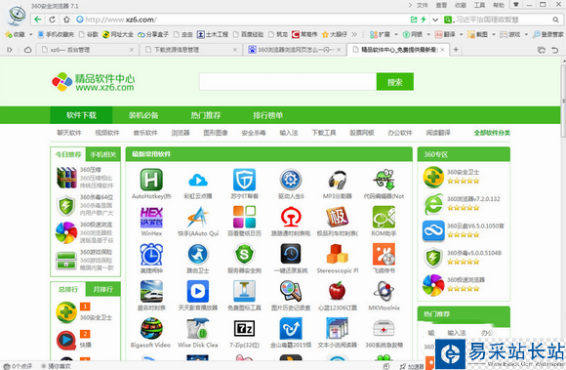This screenshot has width=566, height=370.
Task: Open the 土木工程 bookmark
Action: click(213, 34)
